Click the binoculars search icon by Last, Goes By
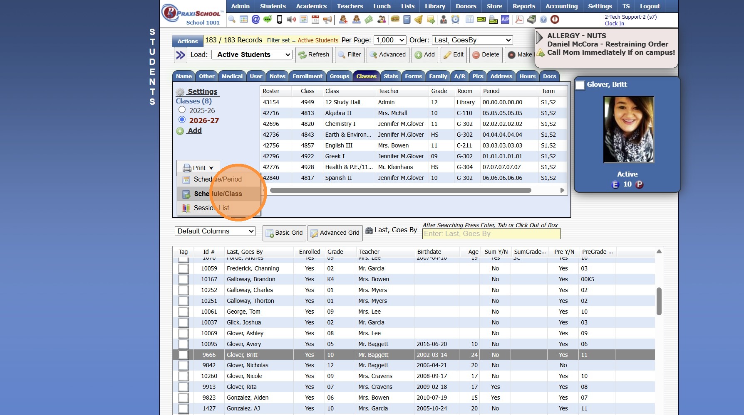 coord(369,231)
